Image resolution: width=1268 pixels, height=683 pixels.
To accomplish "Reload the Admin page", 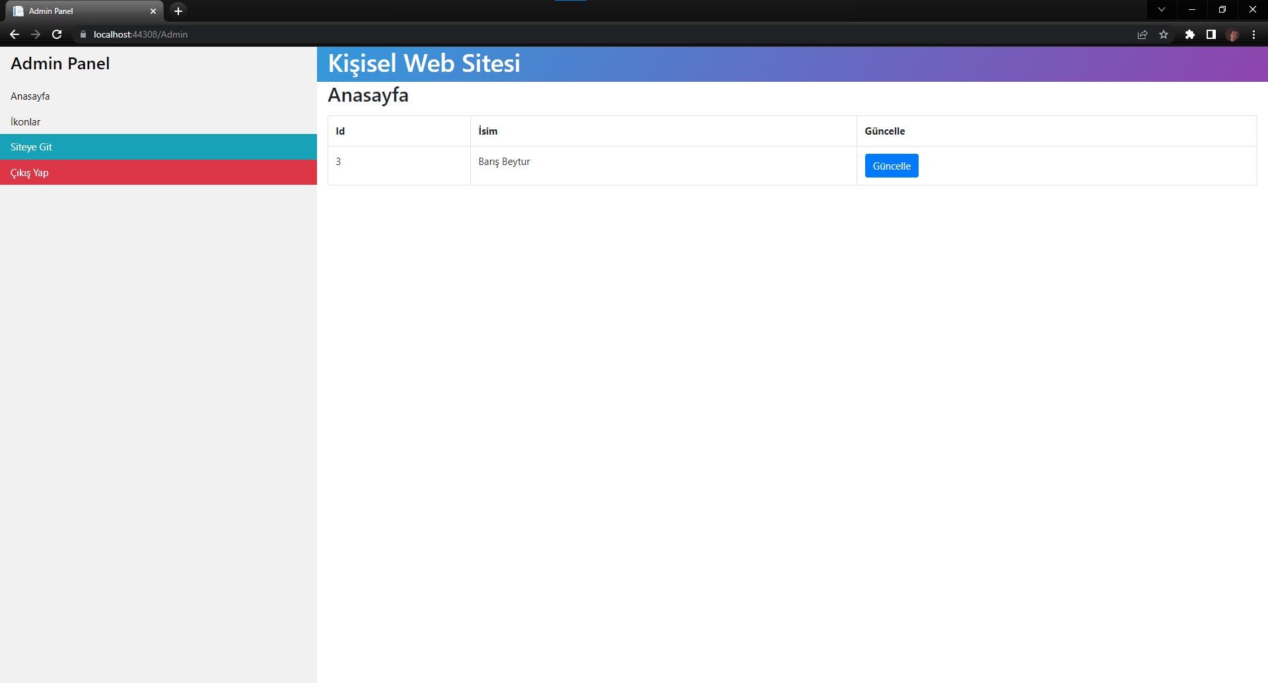I will tap(57, 34).
